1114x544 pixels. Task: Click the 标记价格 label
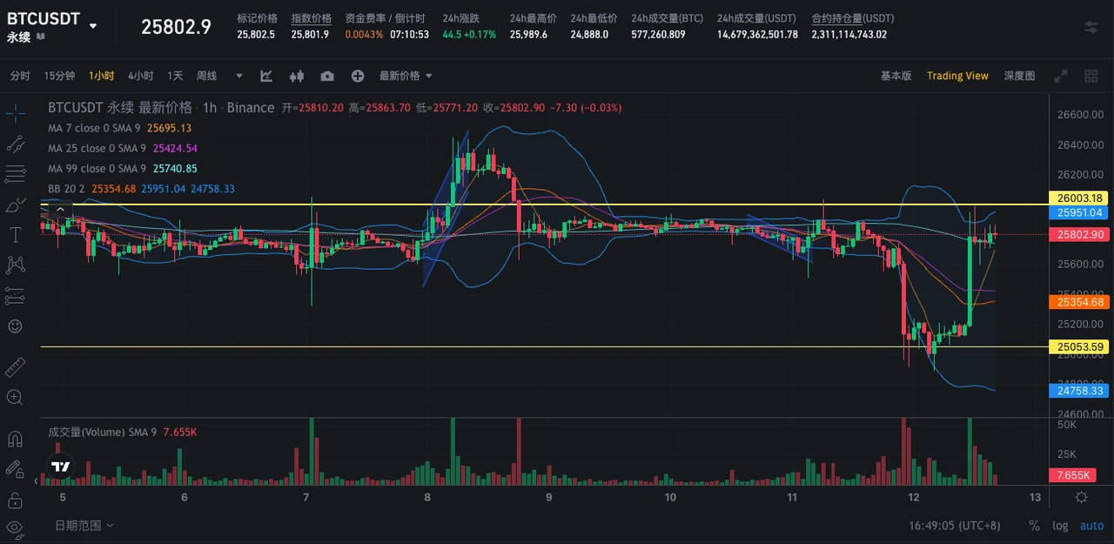[258, 18]
